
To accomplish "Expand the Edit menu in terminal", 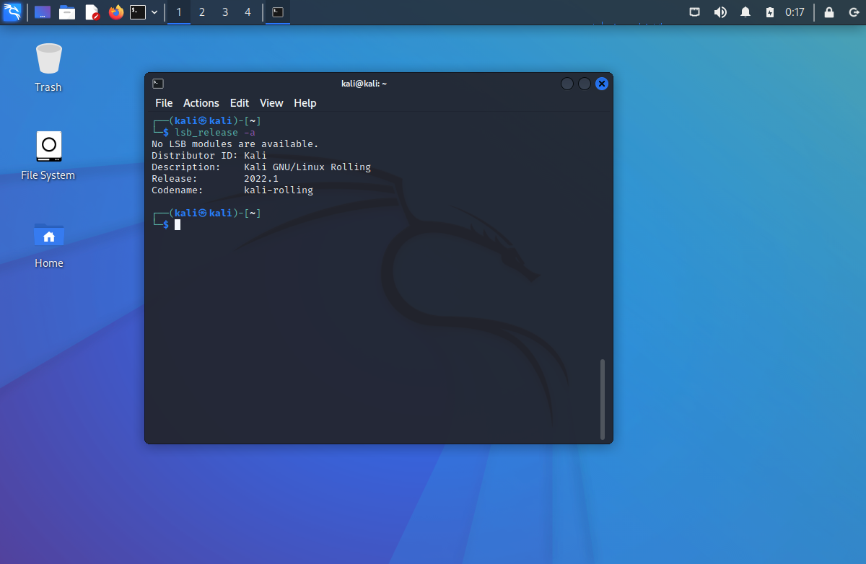I will (x=240, y=103).
